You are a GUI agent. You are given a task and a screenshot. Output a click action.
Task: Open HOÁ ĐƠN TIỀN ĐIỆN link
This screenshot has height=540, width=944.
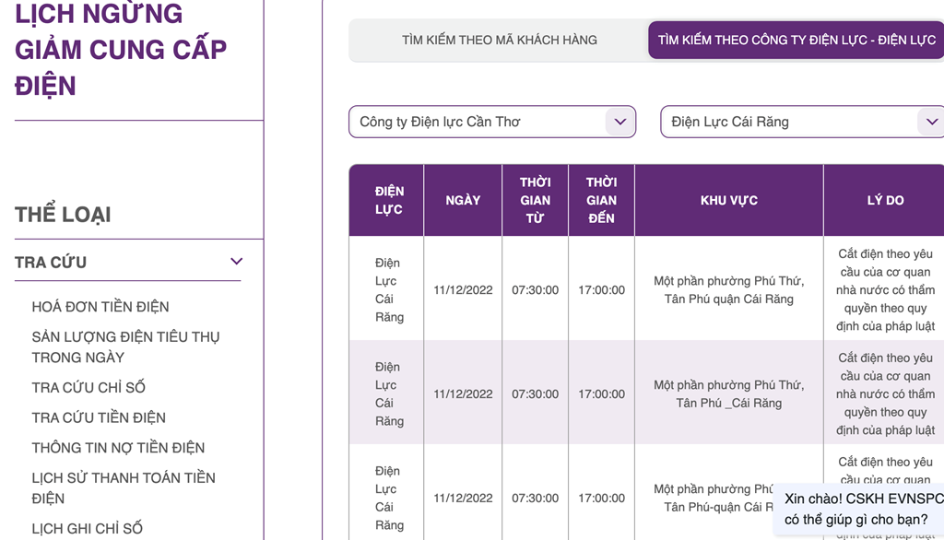[100, 307]
